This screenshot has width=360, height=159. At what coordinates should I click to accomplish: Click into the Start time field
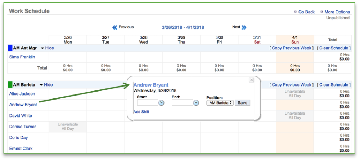coord(148,103)
